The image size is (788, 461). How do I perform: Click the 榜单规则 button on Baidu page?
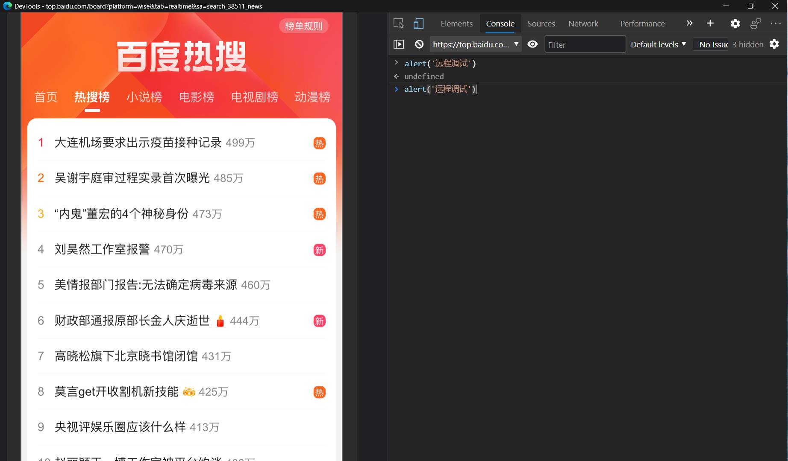(303, 26)
